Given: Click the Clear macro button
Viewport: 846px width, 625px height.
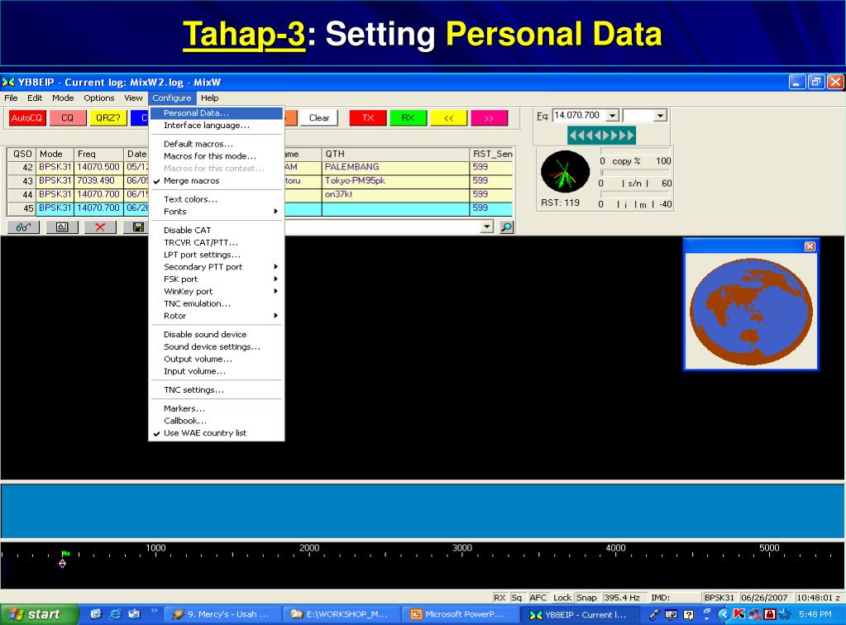Looking at the screenshot, I should tap(319, 117).
